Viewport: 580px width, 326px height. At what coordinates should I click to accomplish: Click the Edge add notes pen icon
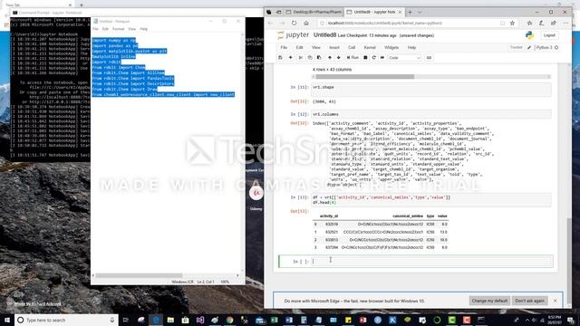[x=541, y=23]
